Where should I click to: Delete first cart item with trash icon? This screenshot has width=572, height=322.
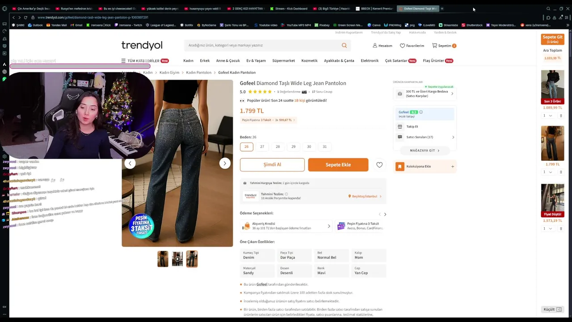[x=561, y=115]
